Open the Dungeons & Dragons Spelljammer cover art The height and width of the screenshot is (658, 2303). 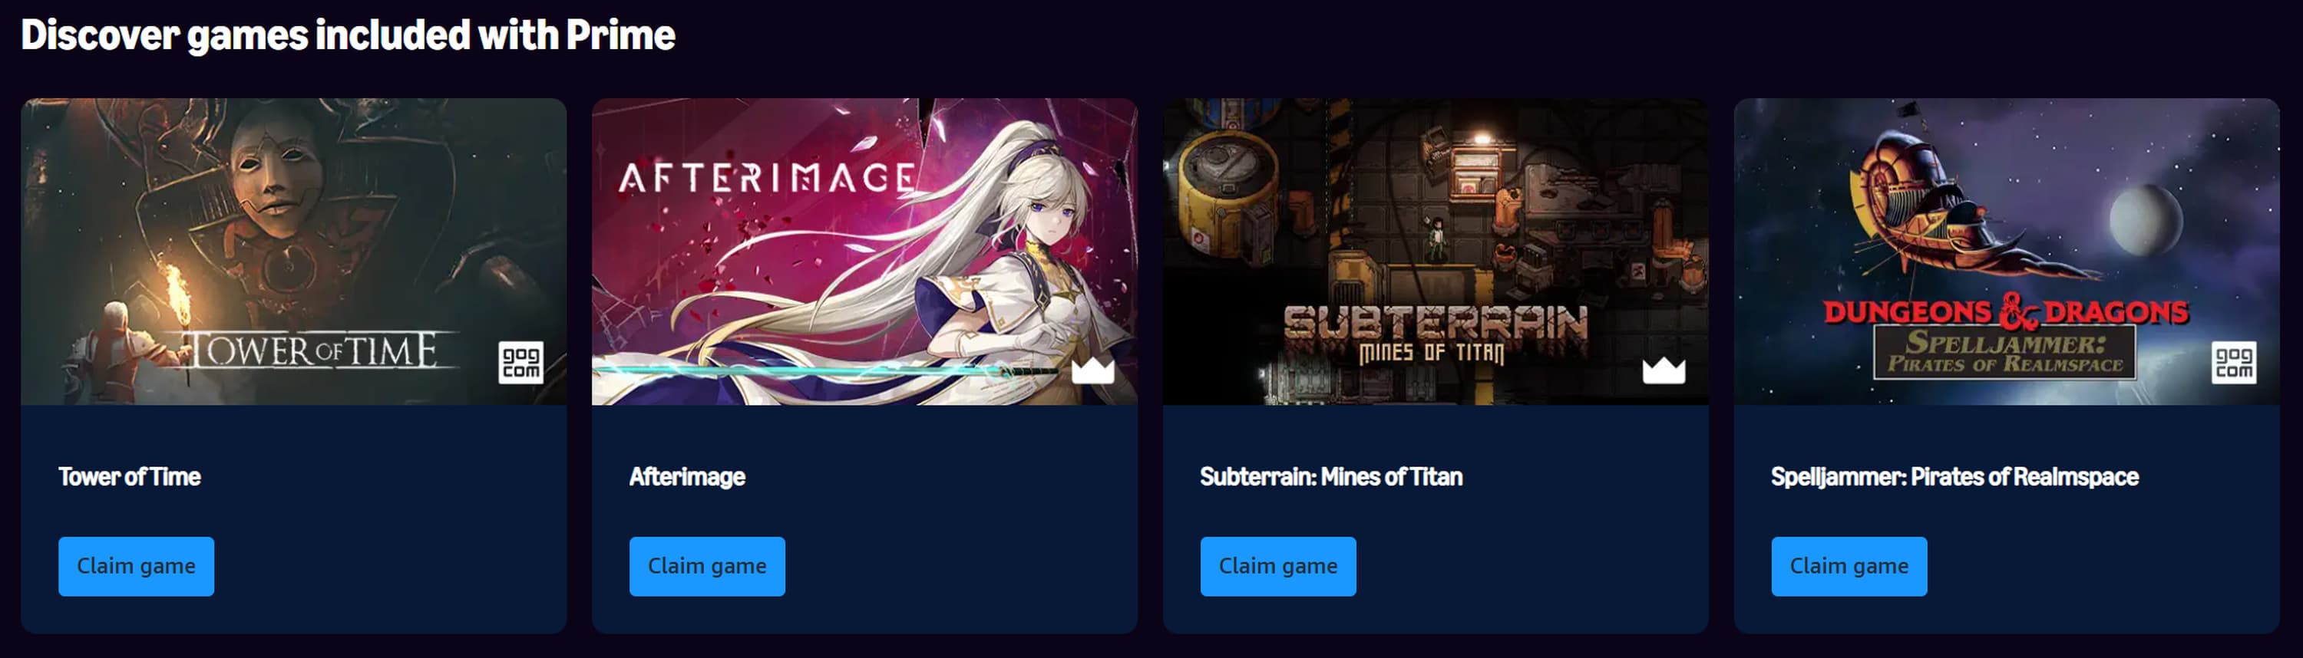[x=2007, y=252]
